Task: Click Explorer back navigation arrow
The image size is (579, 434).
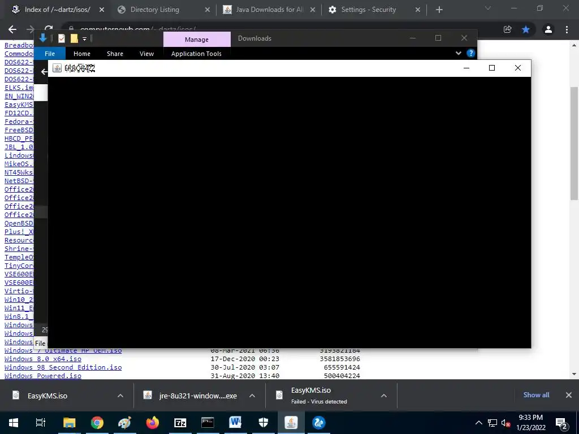Action: coord(44,72)
